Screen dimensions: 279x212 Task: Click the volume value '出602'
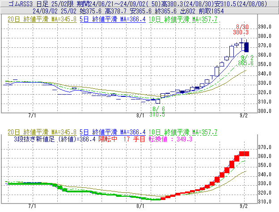[x=188, y=11]
